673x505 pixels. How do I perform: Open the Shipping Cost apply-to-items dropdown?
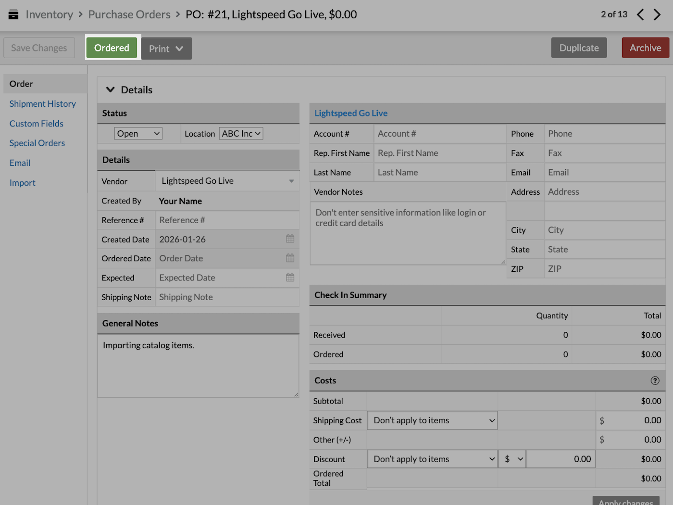pyautogui.click(x=432, y=420)
